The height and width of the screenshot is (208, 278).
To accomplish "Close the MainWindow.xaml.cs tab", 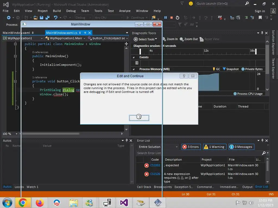I will click(x=90, y=33).
